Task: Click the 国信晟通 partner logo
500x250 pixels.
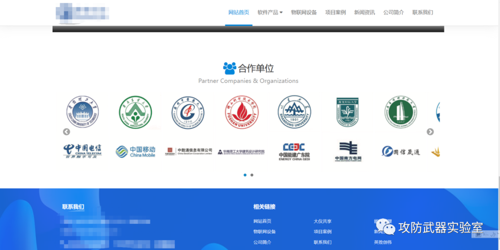Action: 401,152
